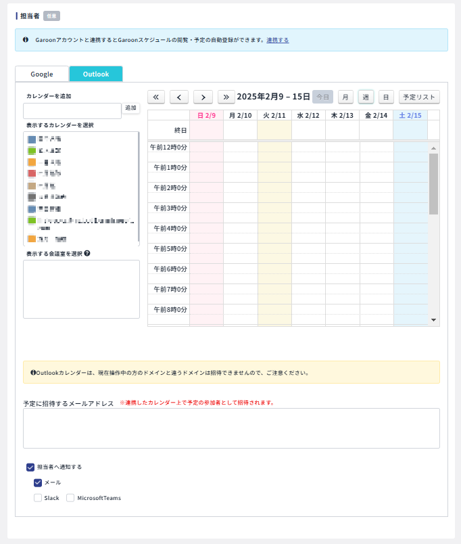Click the 予定に招待するメールアドレス text area

click(231, 428)
